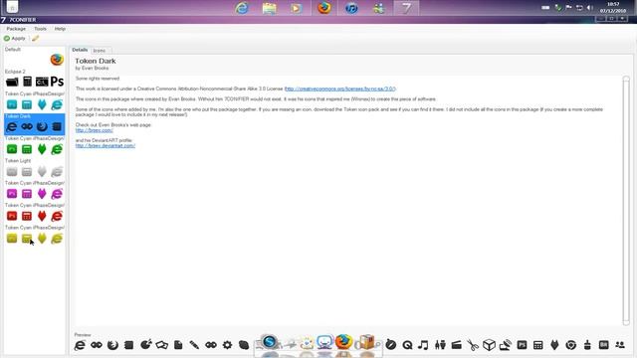Image resolution: width=637 pixels, height=358 pixels.
Task: Click the two people icon in Preview strip
Action: pos(620,345)
